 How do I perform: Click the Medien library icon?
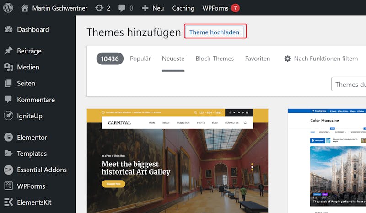click(8, 67)
